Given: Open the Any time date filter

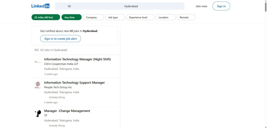Looking at the screenshot, I should 71,17.
